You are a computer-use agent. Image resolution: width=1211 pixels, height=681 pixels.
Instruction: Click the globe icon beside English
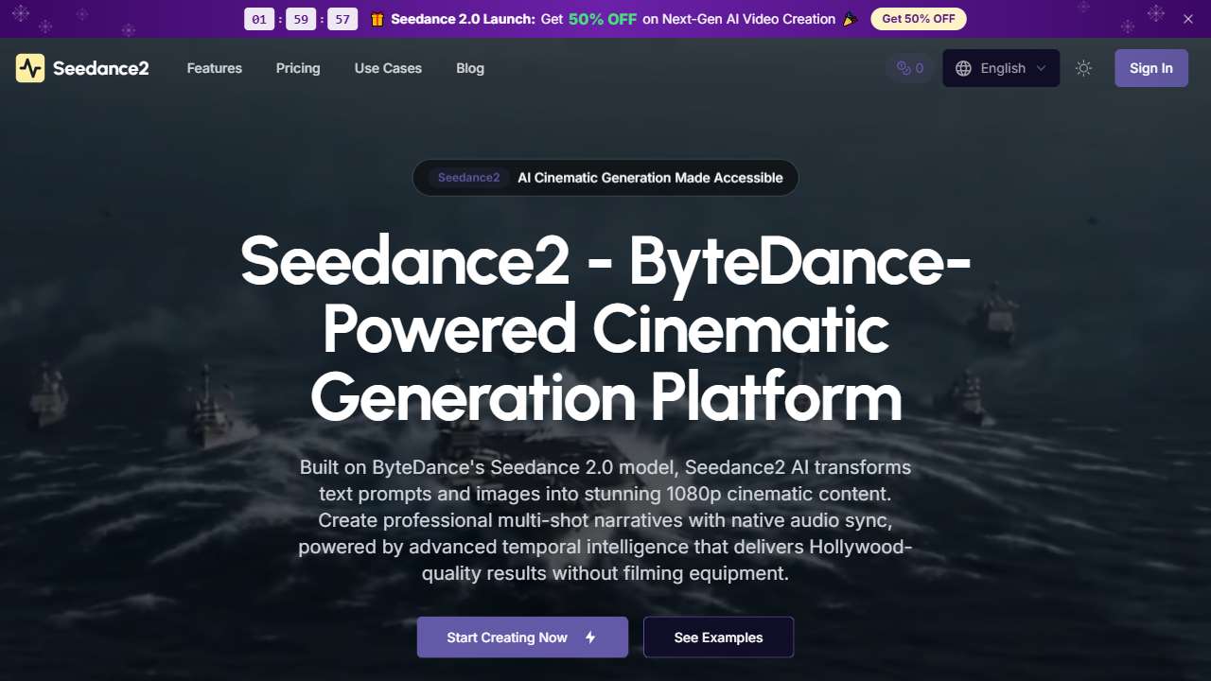pos(962,67)
